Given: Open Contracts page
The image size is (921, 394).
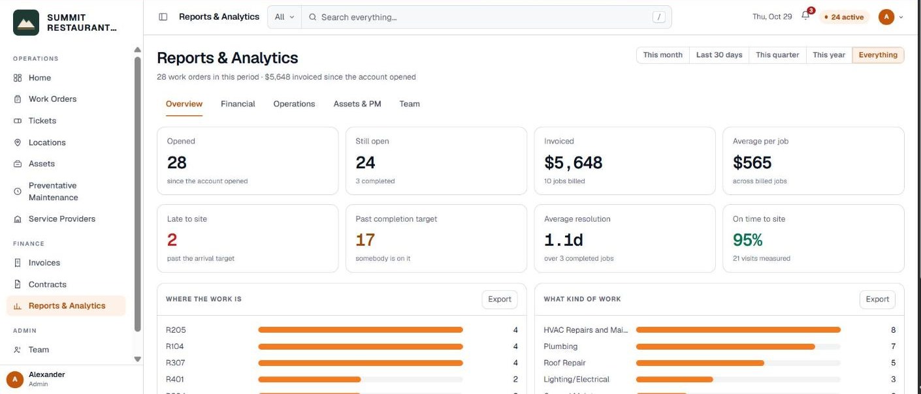Looking at the screenshot, I should click(66, 284).
